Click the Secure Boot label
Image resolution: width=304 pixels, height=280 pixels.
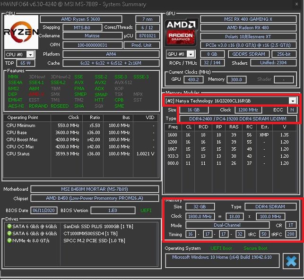click(255, 248)
